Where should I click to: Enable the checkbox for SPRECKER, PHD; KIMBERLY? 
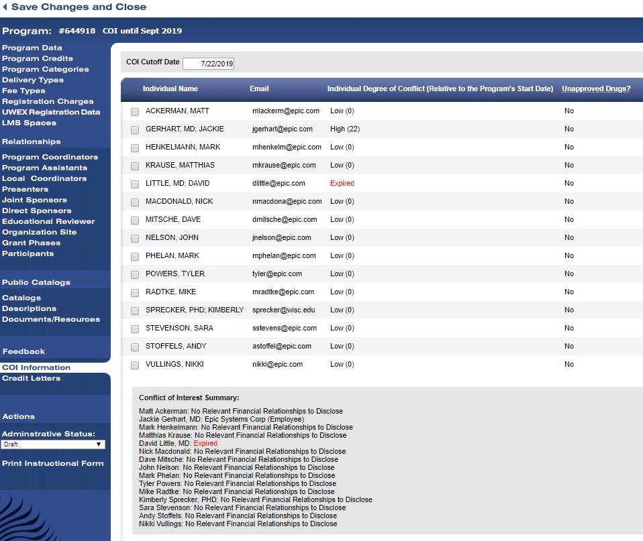(135, 310)
